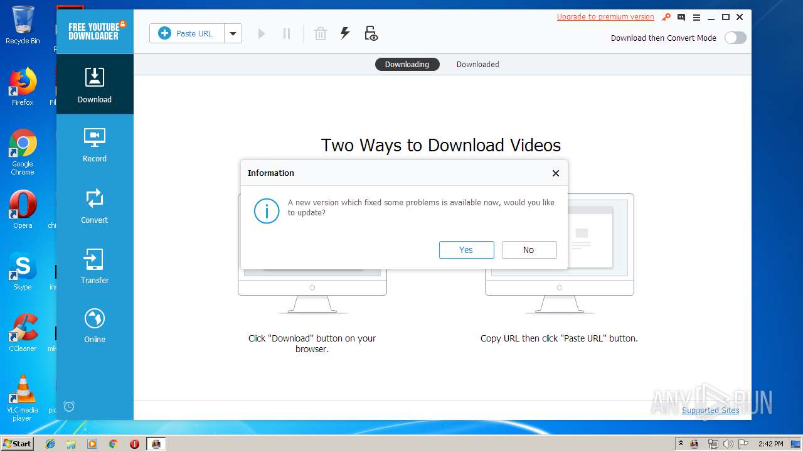Click the volume speaker tray icon
This screenshot has width=803, height=452.
coord(728,444)
